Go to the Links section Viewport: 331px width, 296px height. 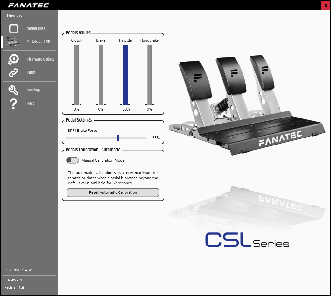pyautogui.click(x=31, y=72)
